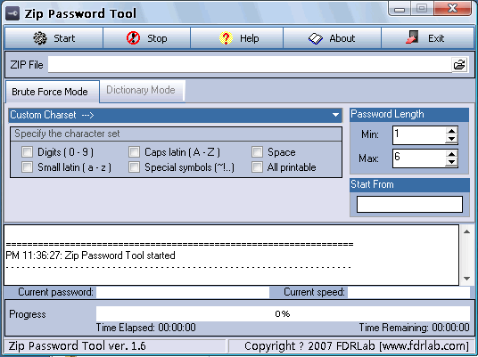Image resolution: width=478 pixels, height=357 pixels.
Task: Click the key icon in title bar
Action: click(x=12, y=13)
